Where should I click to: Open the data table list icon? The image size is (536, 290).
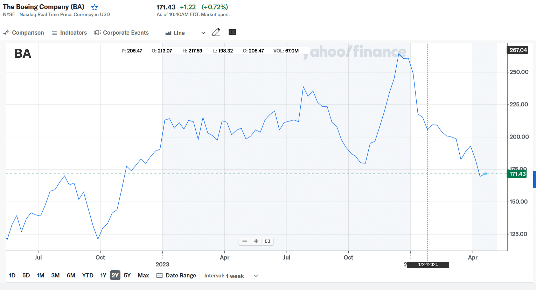coord(232,32)
